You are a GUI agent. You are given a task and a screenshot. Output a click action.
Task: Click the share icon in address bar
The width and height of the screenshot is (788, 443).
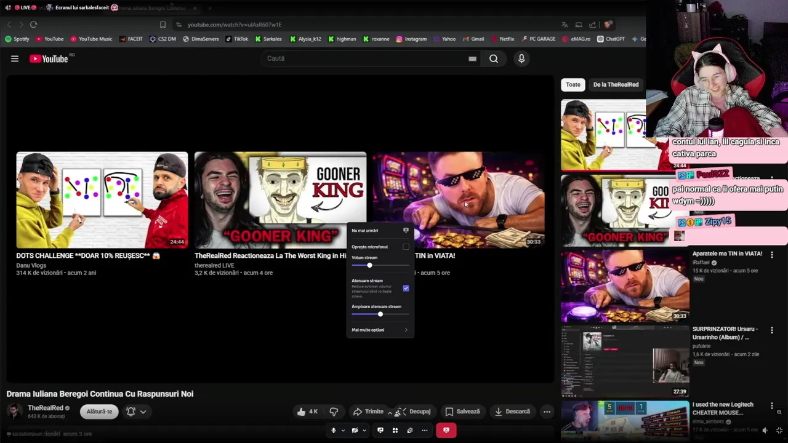(x=592, y=25)
